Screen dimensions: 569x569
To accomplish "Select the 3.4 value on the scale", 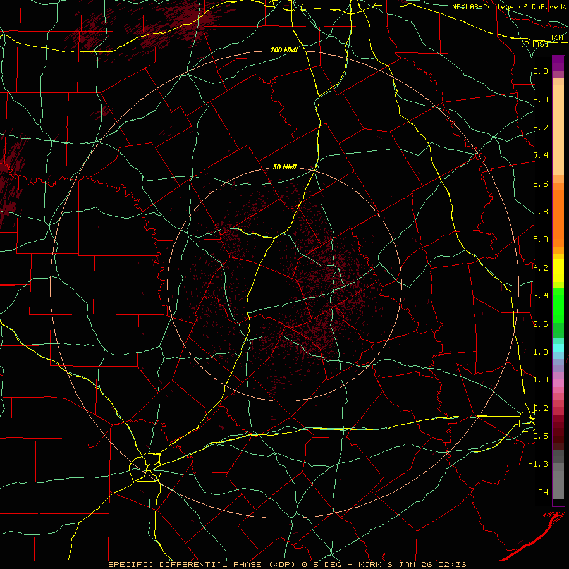I will [x=541, y=296].
